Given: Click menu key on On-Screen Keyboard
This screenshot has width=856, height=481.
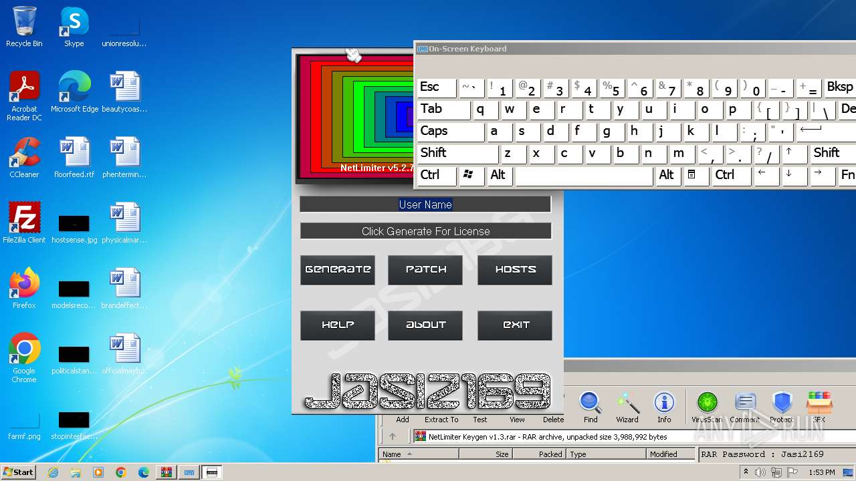Looking at the screenshot, I should point(695,176).
